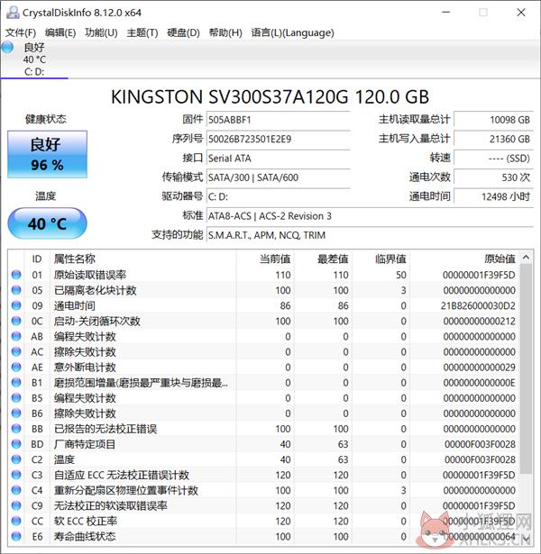This screenshot has height=554, width=541.
Task: Click the 转速 value ---- (SSD)
Action: pos(493,158)
